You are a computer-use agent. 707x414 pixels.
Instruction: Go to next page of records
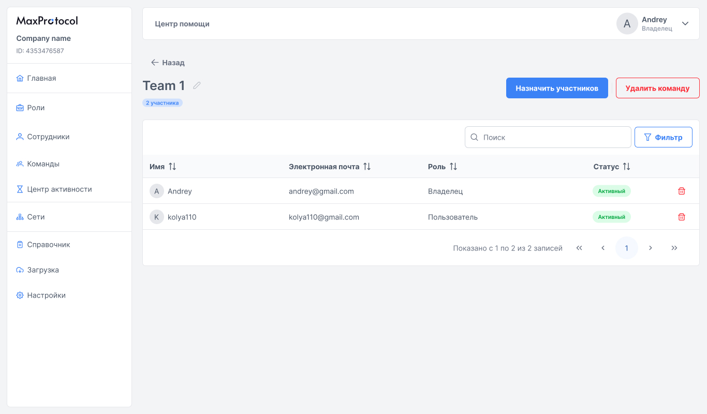pyautogui.click(x=651, y=248)
